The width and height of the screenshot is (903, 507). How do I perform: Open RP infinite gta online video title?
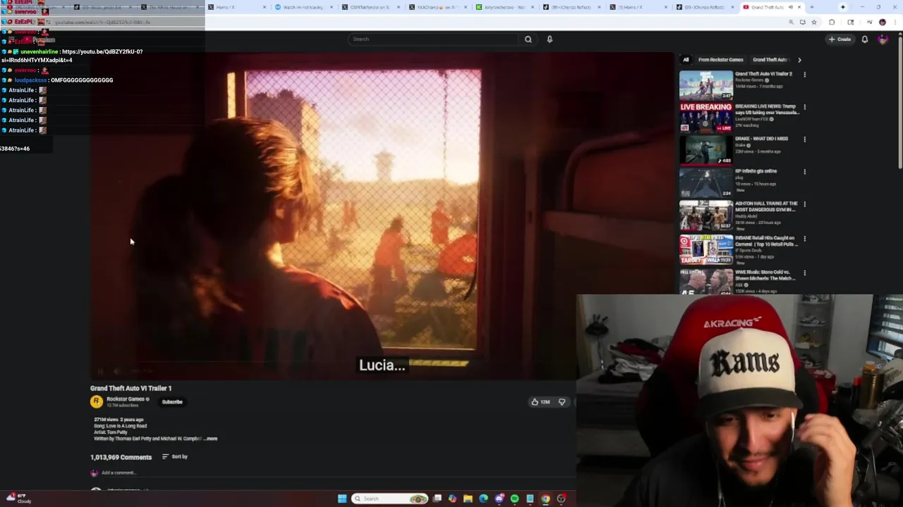click(x=756, y=171)
